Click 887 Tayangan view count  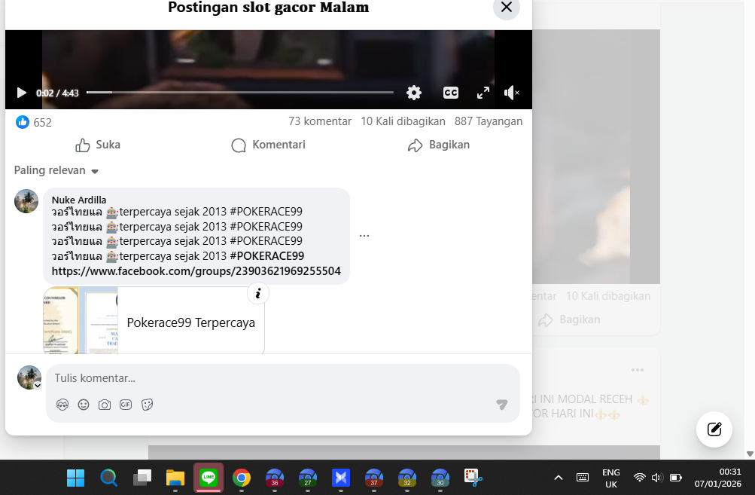click(x=489, y=121)
